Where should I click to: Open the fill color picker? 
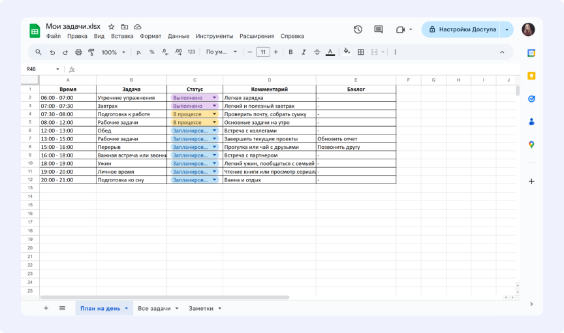[x=347, y=52]
